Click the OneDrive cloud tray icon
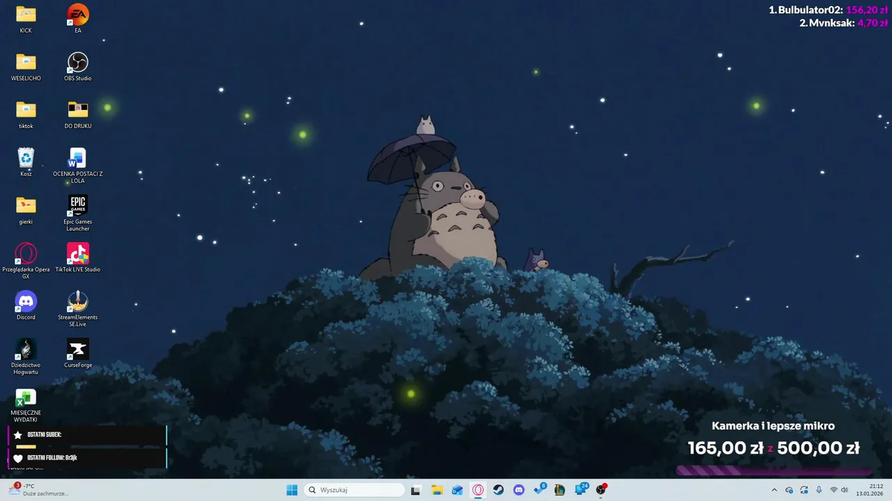Image resolution: width=892 pixels, height=501 pixels. click(789, 490)
